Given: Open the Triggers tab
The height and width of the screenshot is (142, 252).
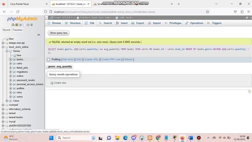Looking at the screenshot, I should pyautogui.click(x=214, y=23).
